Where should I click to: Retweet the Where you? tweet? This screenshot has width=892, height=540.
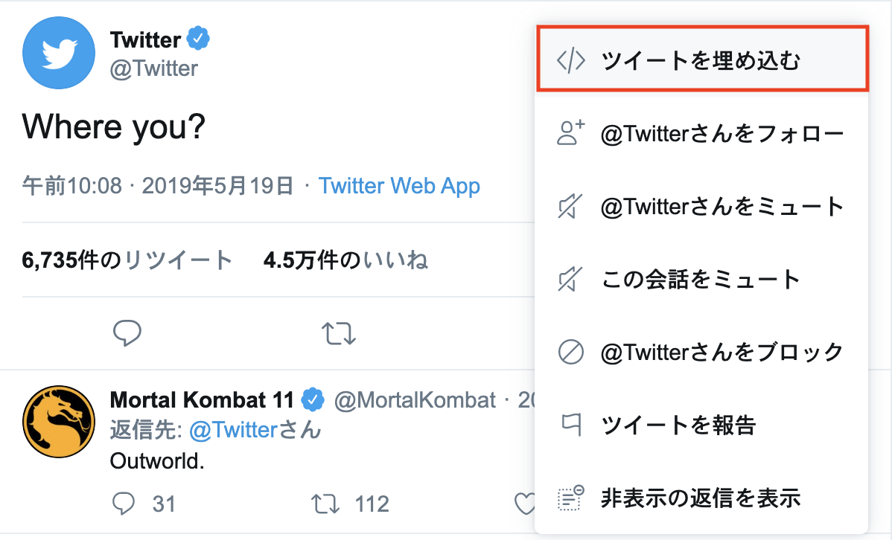[x=339, y=334]
